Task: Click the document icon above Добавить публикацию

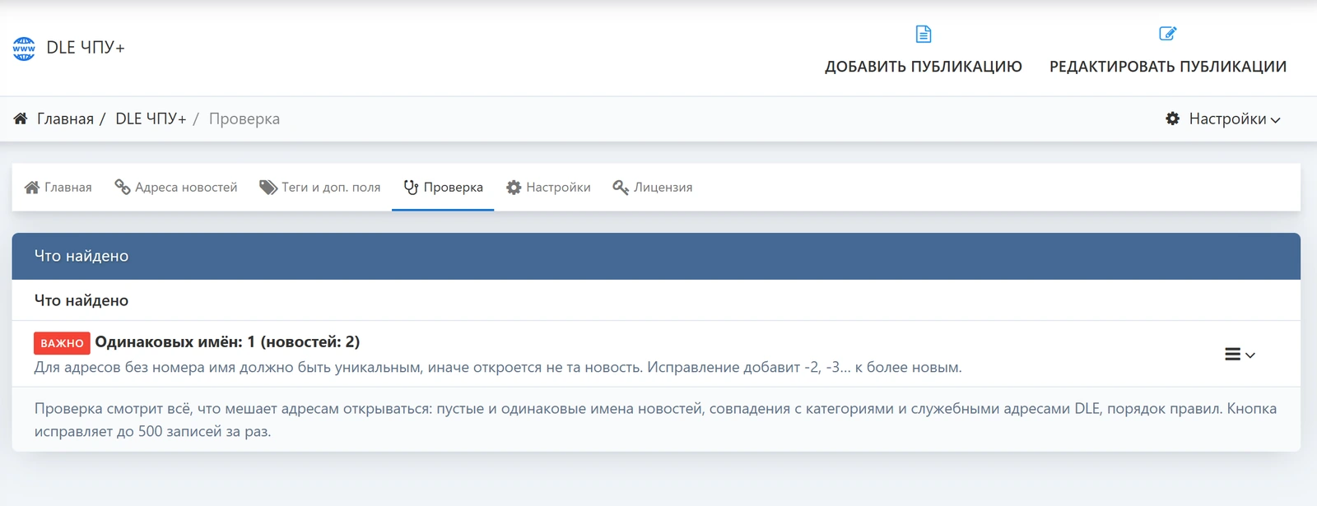Action: coord(924,34)
